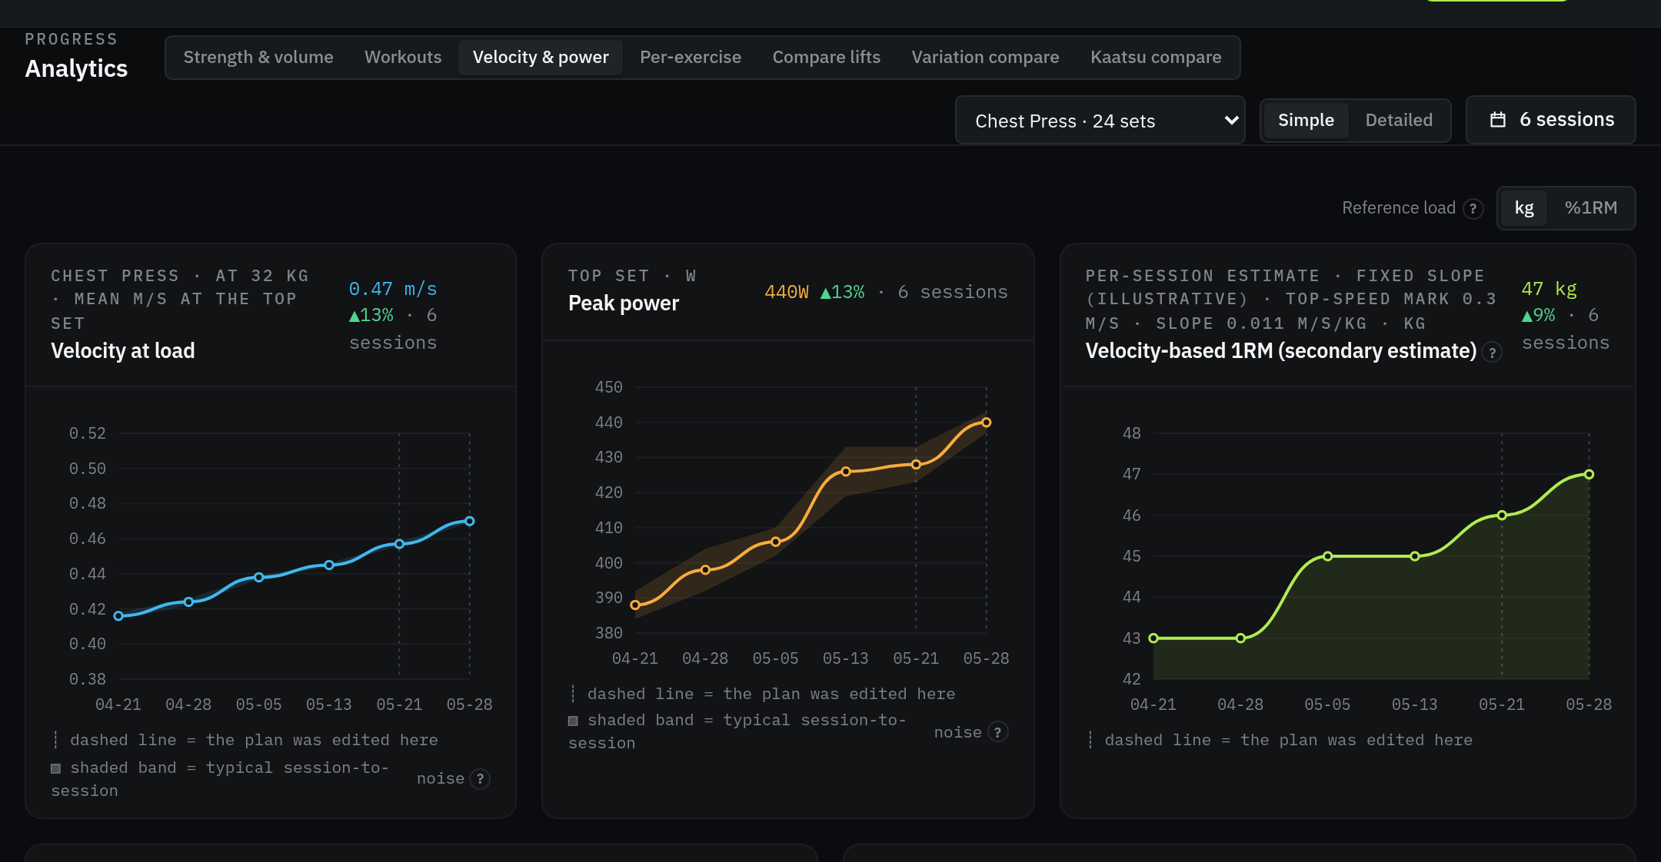Select the Simple view mode
The width and height of the screenshot is (1661, 862).
pos(1306,121)
